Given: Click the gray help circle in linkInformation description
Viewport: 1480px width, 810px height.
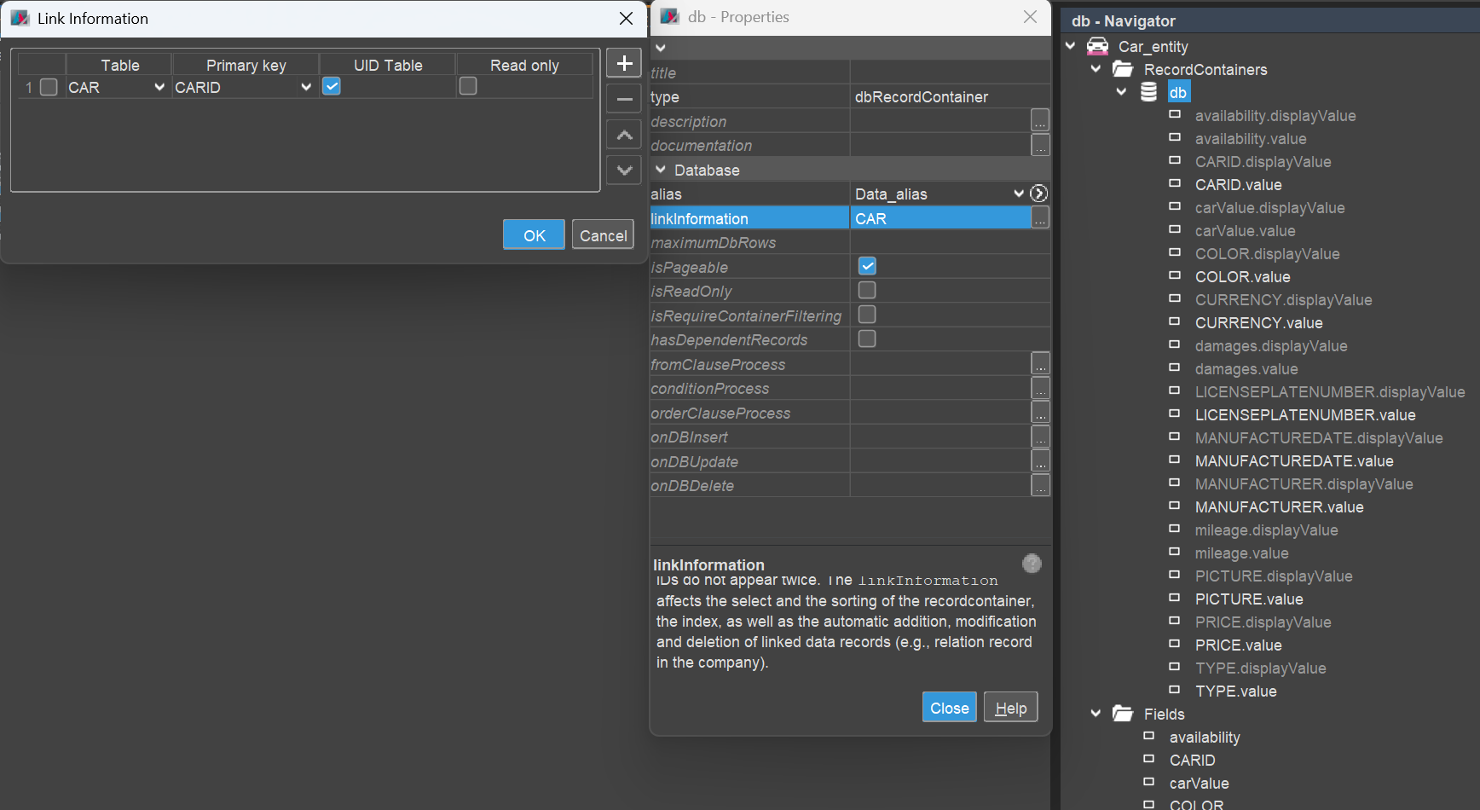Looking at the screenshot, I should pos(1032,564).
